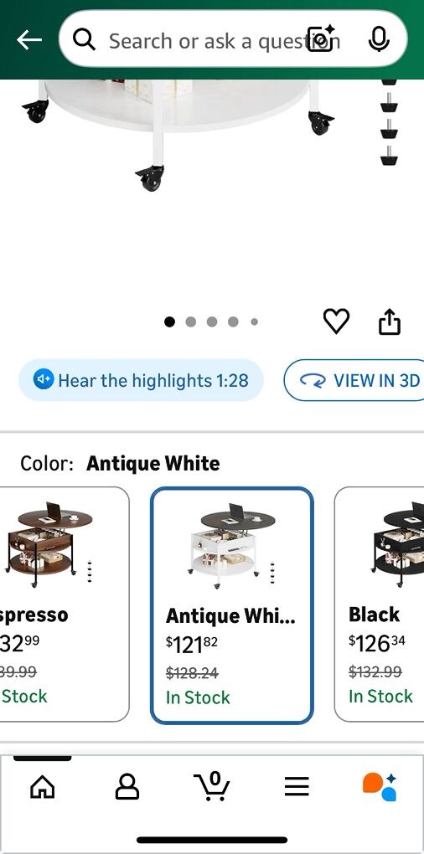Go to Home tab in bottom bar
Viewport: 424px width, 854px height.
(x=43, y=786)
